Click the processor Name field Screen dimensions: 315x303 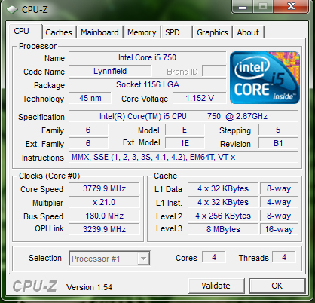click(148, 57)
